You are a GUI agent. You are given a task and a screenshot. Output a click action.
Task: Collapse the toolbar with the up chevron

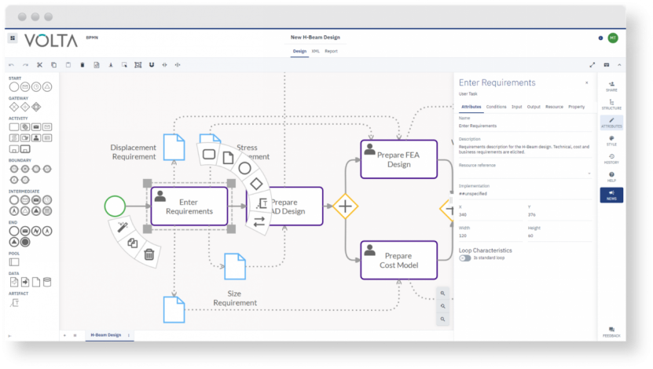click(x=619, y=65)
